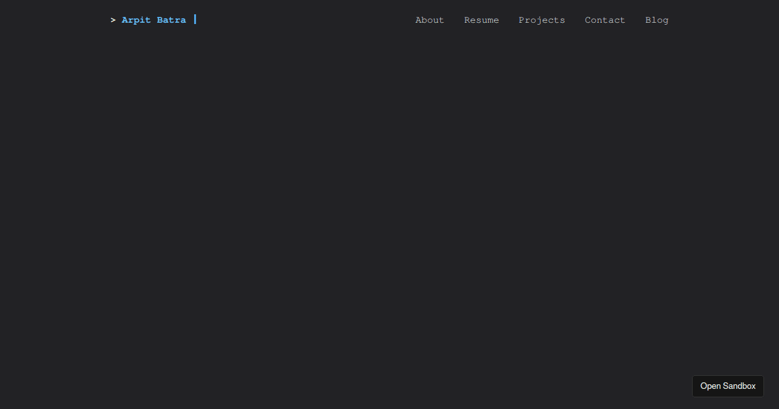The width and height of the screenshot is (779, 409).
Task: Click the Contact link in the navbar
Action: (604, 20)
